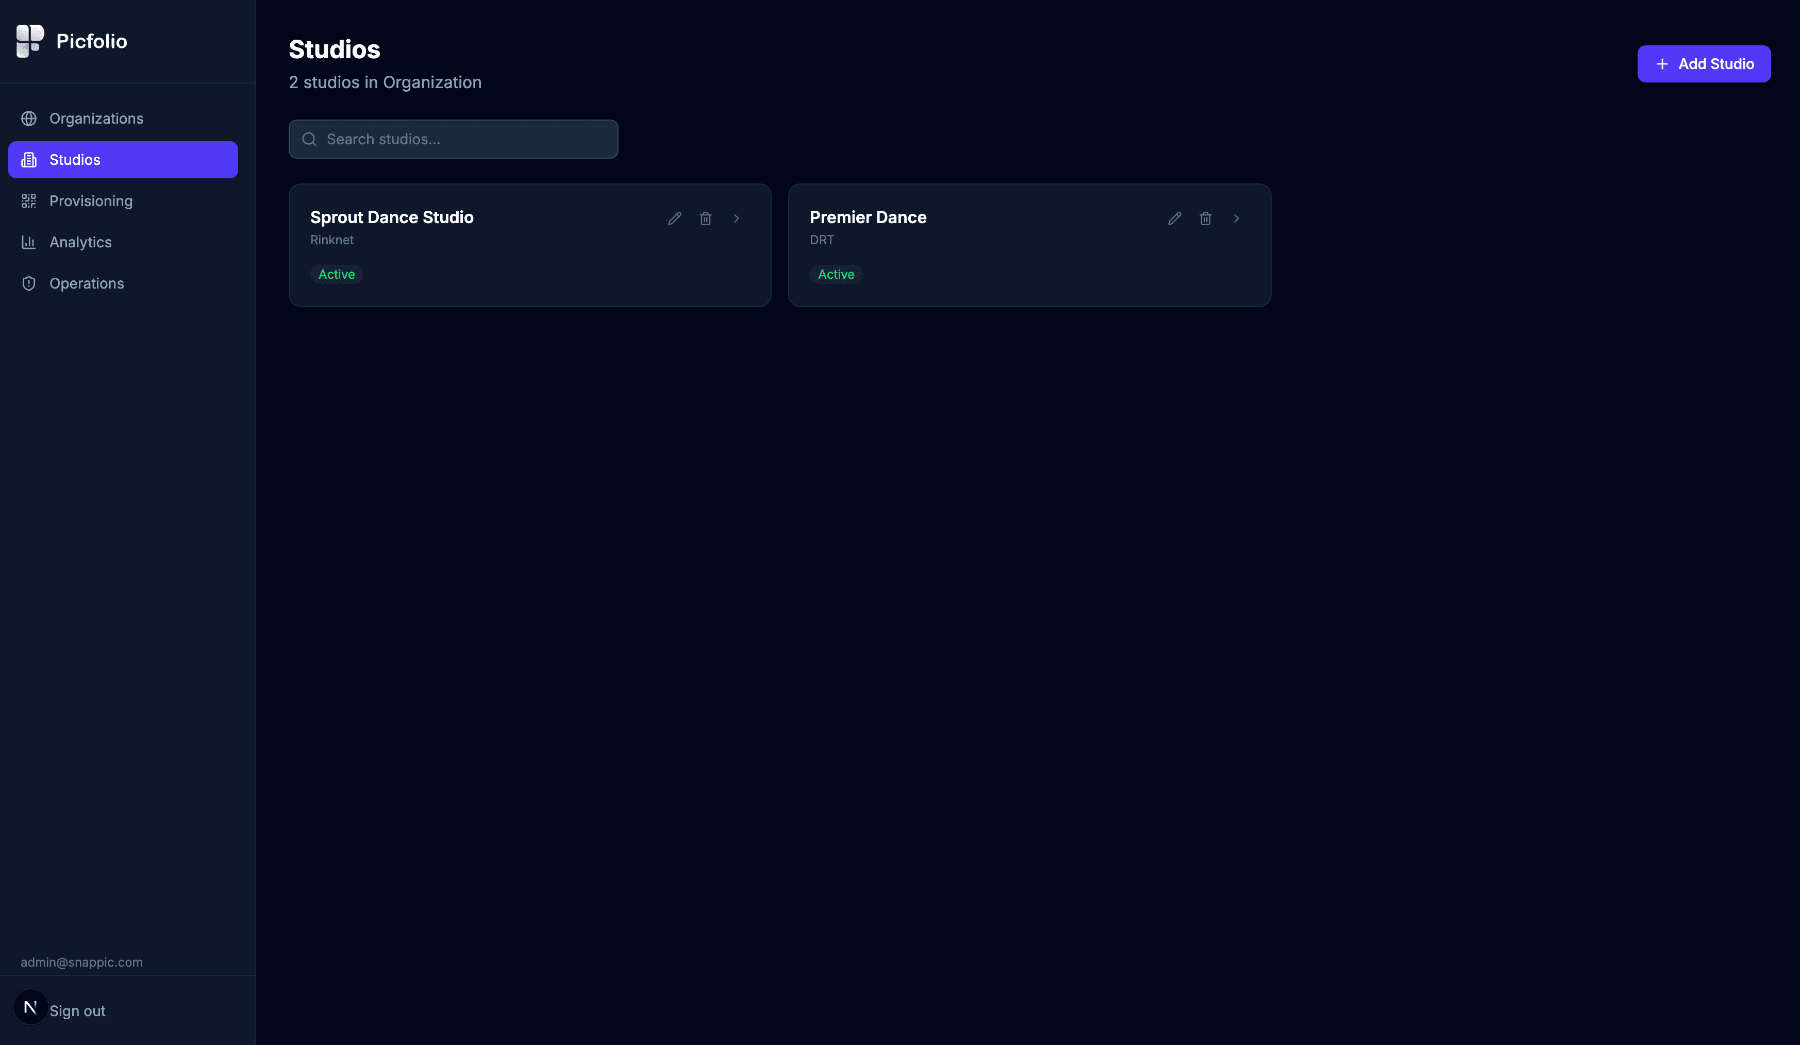Expand Sprout Dance Studio via the chevron arrow
1800x1045 pixels.
click(737, 218)
